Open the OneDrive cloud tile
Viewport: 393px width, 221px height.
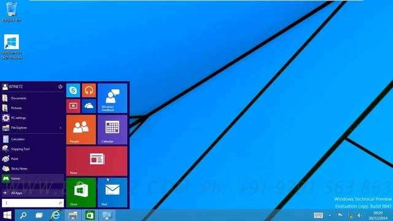[x=88, y=106]
